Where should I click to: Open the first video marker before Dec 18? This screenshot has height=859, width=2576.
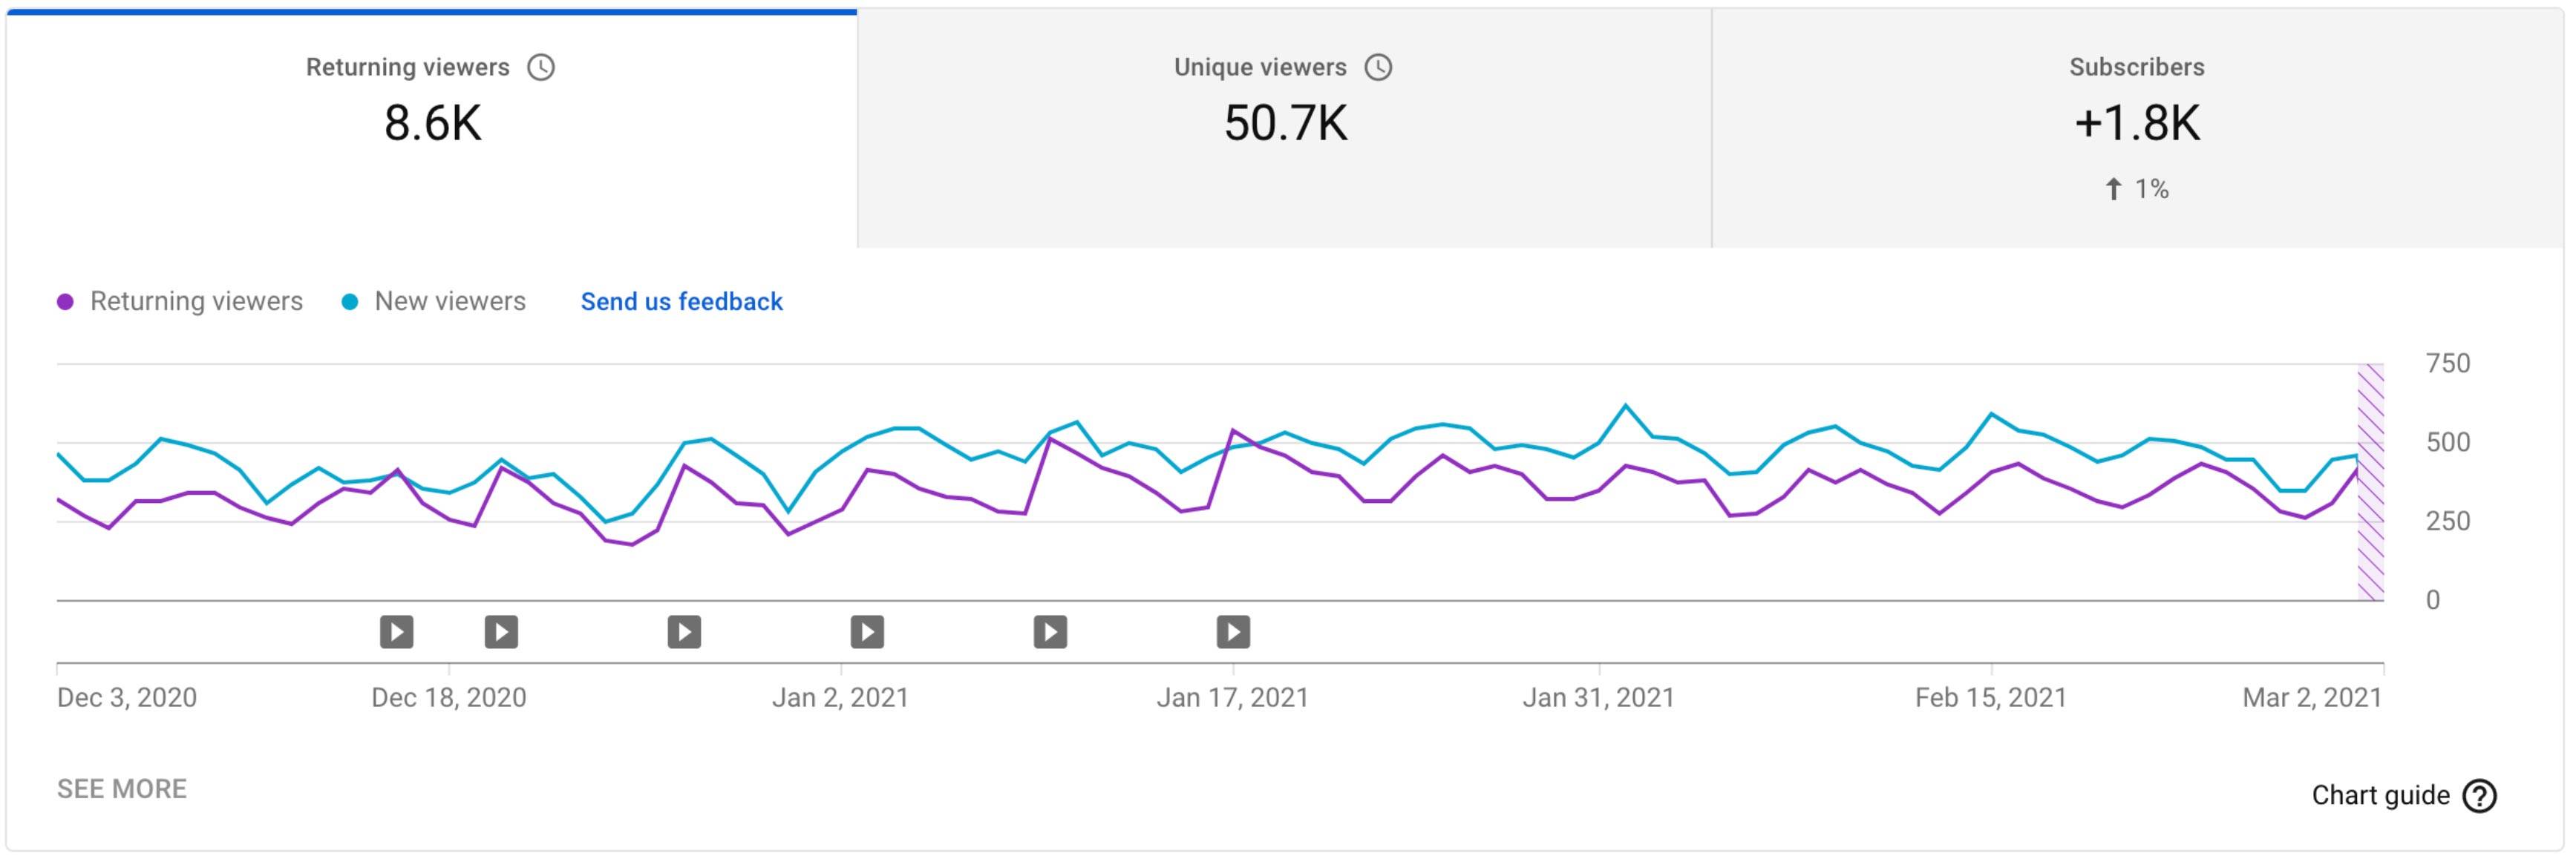coord(397,631)
